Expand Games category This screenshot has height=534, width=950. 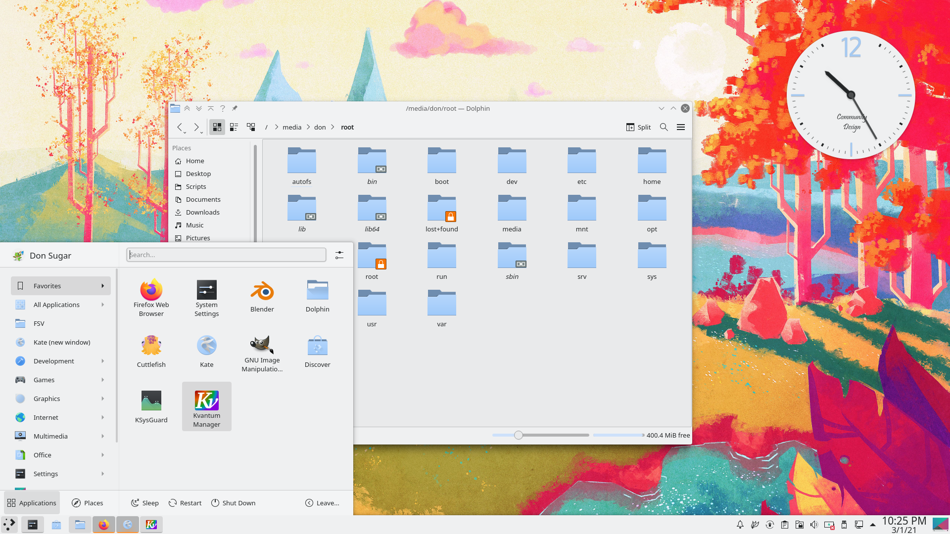(x=61, y=380)
